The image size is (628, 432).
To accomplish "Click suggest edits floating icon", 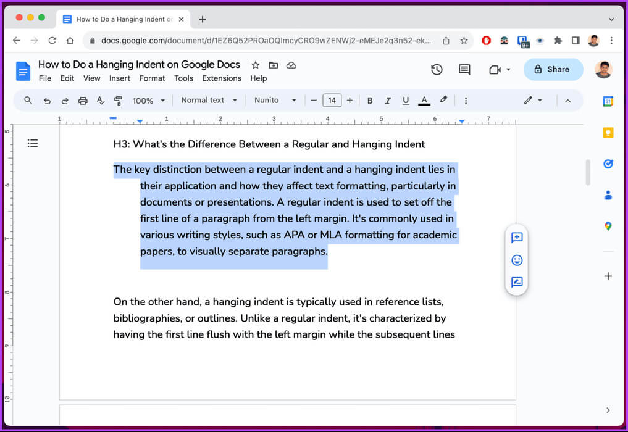I will pos(517,283).
